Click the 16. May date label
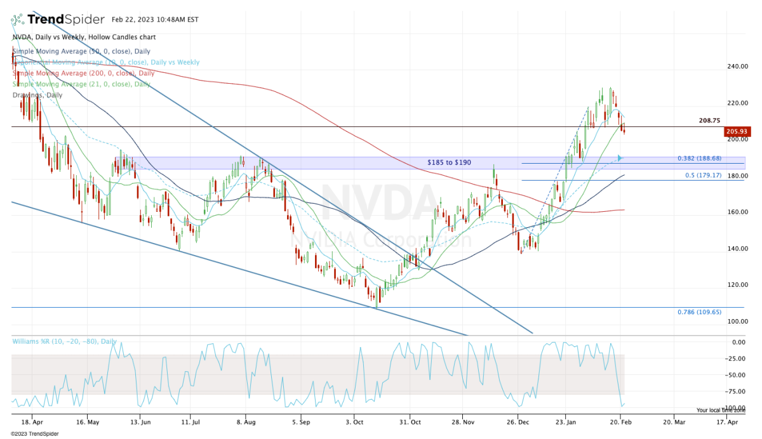This screenshot has width=762, height=439. pyautogui.click(x=89, y=421)
